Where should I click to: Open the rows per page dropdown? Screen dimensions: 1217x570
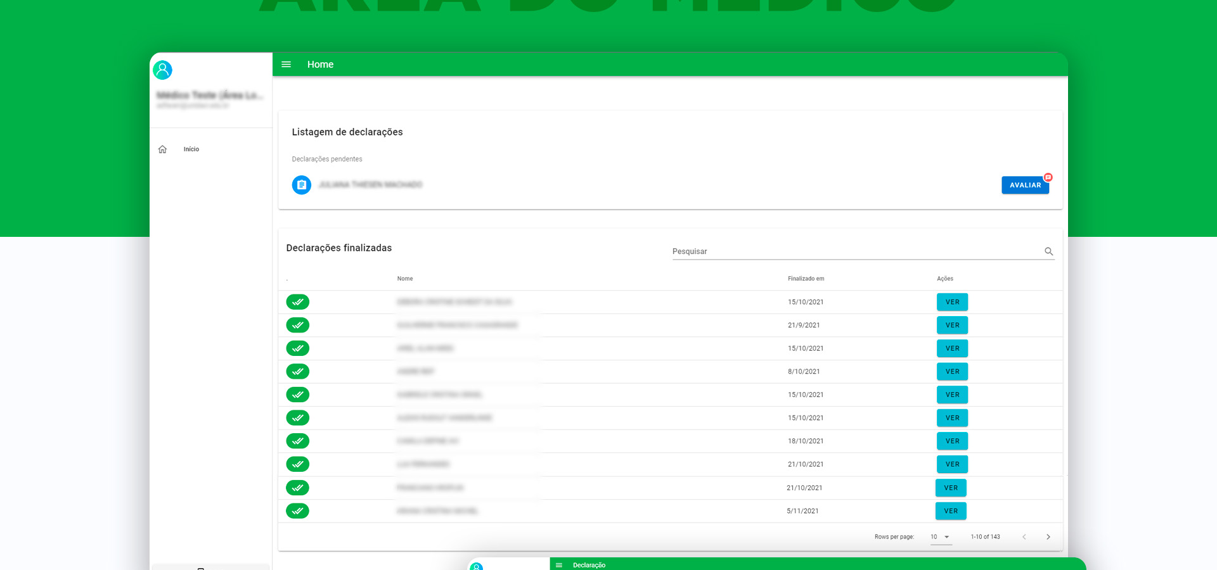[x=940, y=537]
